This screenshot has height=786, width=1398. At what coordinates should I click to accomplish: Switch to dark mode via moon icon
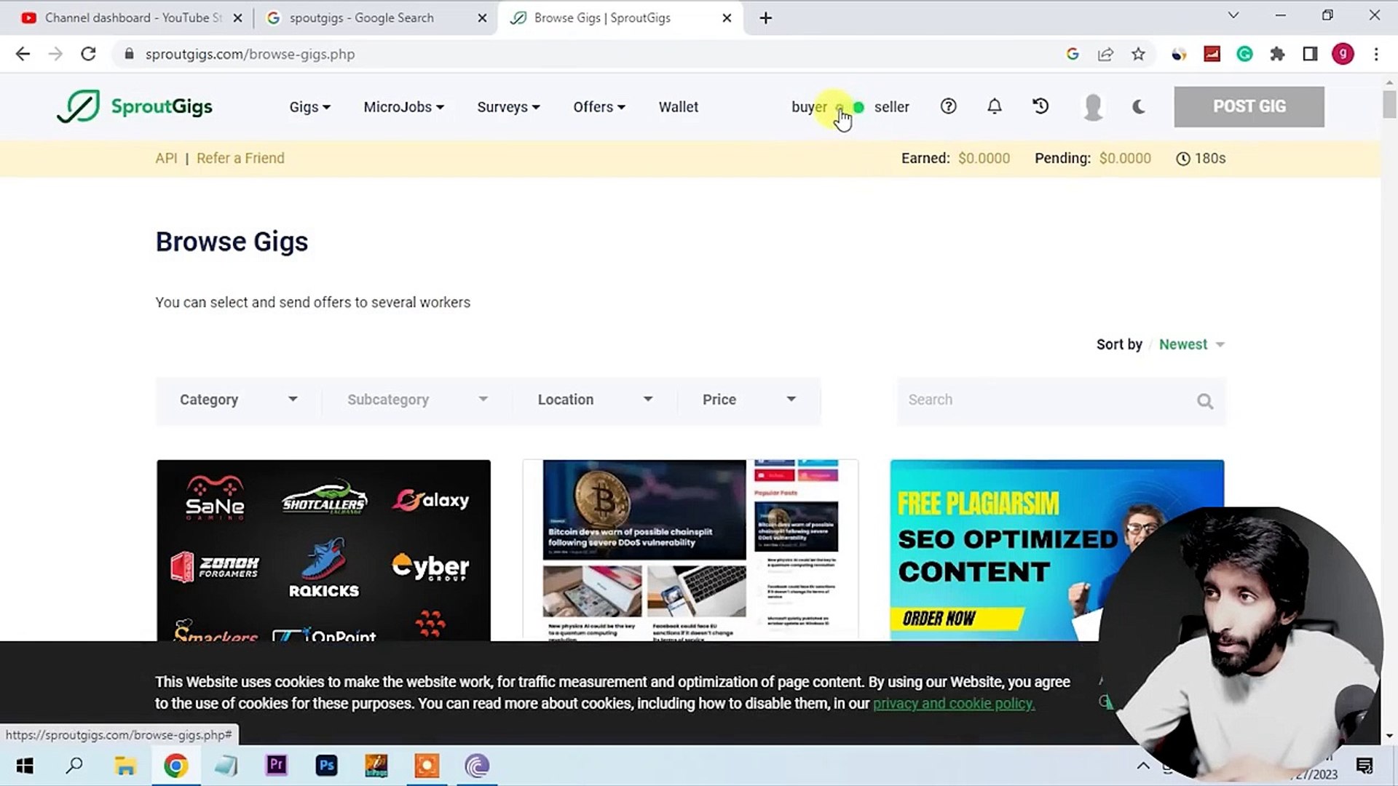(1138, 106)
